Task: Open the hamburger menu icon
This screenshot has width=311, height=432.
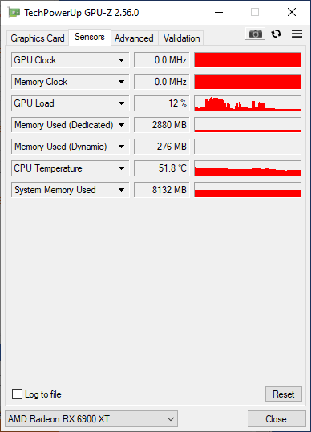Action: coord(297,34)
